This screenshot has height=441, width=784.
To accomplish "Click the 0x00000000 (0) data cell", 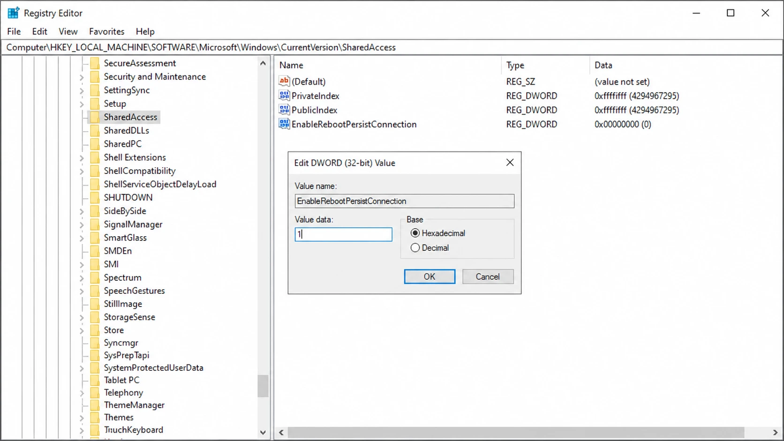I will pos(623,124).
